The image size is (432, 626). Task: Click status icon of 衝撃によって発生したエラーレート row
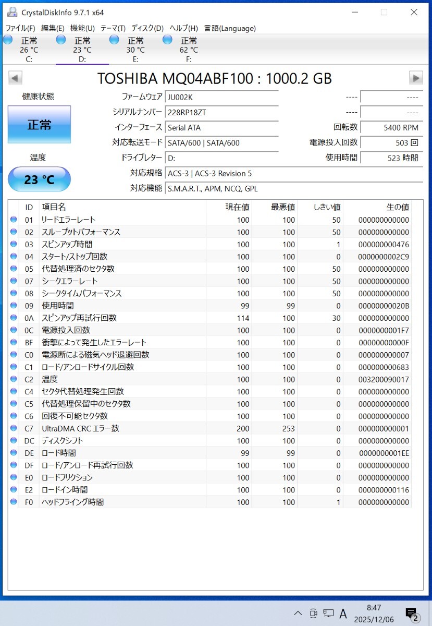pyautogui.click(x=14, y=342)
